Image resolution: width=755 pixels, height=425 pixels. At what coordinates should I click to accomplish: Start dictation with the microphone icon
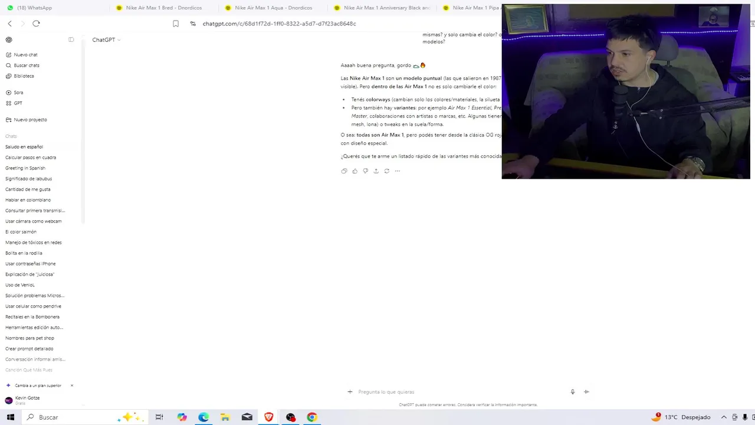click(573, 392)
